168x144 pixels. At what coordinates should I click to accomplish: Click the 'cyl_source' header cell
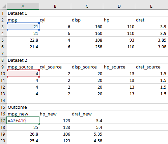(x=55, y=67)
